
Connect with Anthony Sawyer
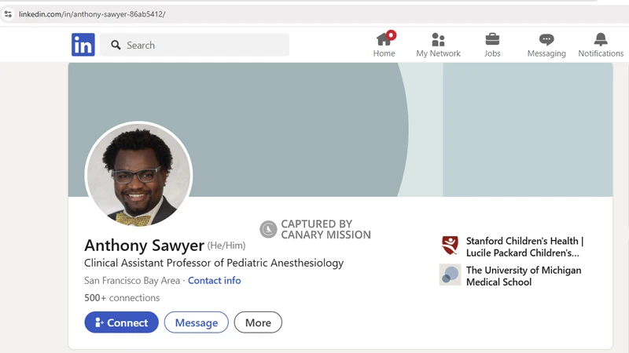tap(122, 322)
